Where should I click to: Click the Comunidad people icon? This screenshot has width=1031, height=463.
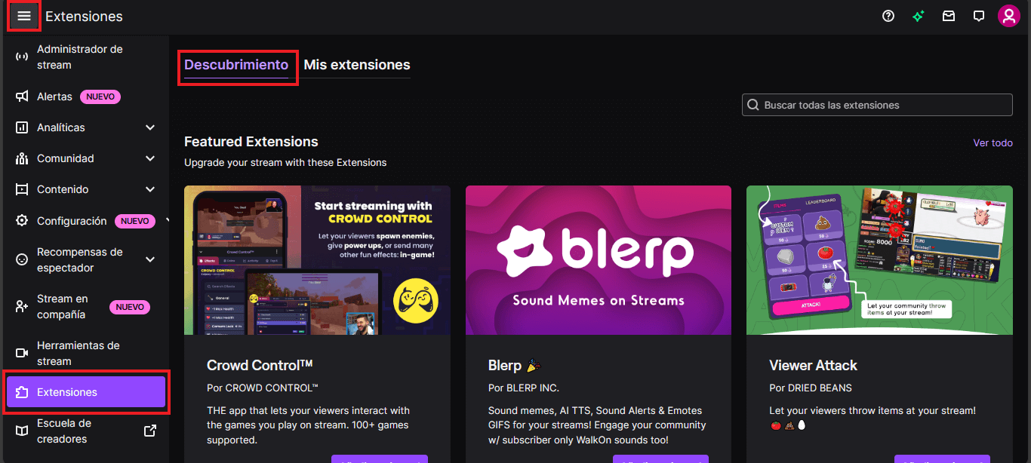22,158
